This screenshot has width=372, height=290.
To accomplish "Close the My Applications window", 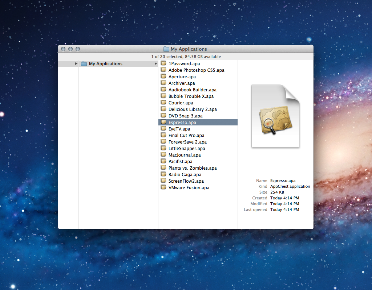I will pos(63,49).
